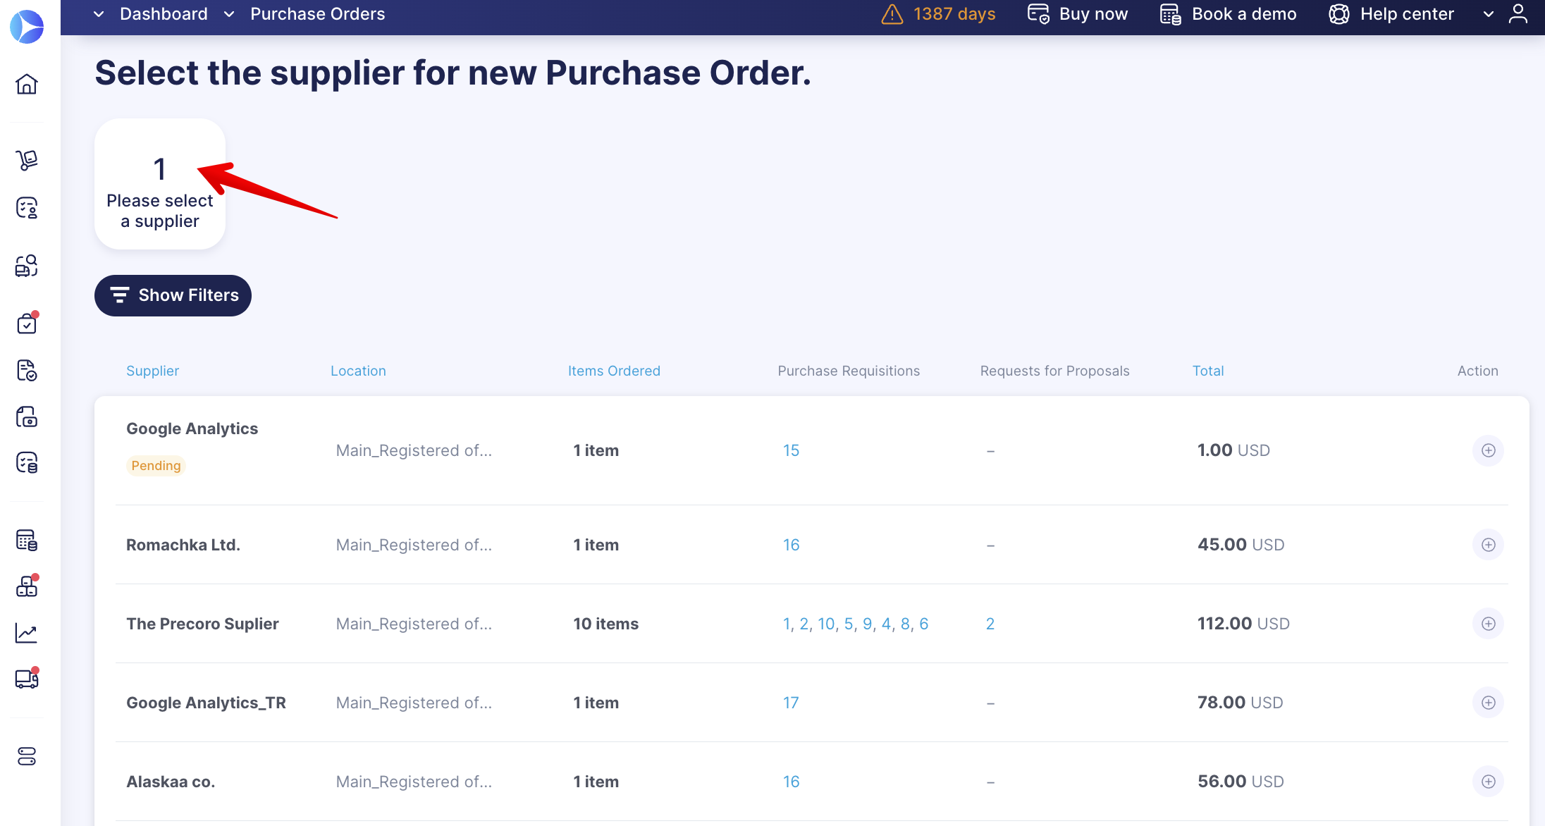Expand the chevron before Purchase Orders
The image size is (1545, 826).
click(x=229, y=14)
